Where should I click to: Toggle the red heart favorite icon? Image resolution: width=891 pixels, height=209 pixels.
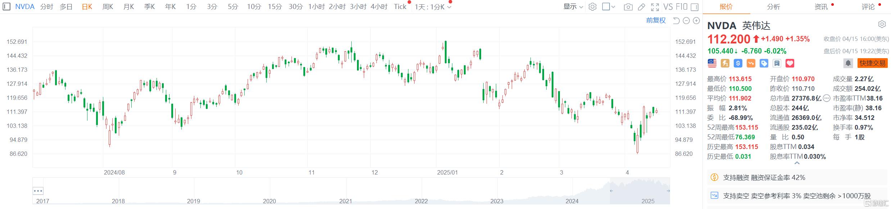[790, 63]
